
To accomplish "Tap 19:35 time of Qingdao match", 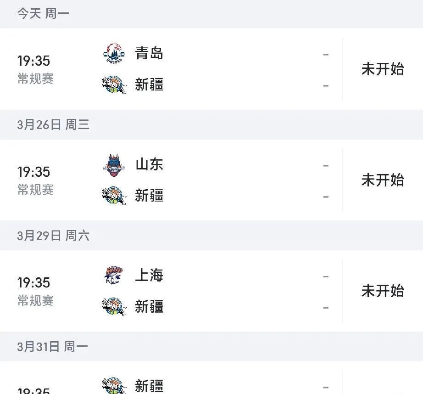I will click(x=34, y=61).
